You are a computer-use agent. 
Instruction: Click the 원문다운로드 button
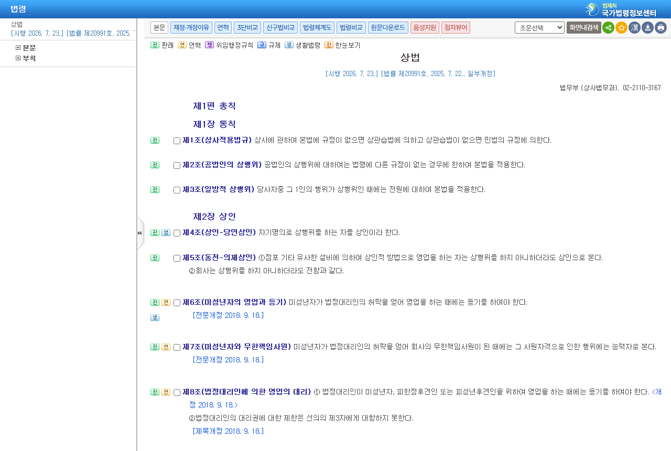pos(388,27)
